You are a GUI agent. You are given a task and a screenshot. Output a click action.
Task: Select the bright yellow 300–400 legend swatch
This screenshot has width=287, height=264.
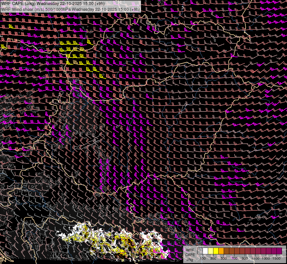pos(216,251)
